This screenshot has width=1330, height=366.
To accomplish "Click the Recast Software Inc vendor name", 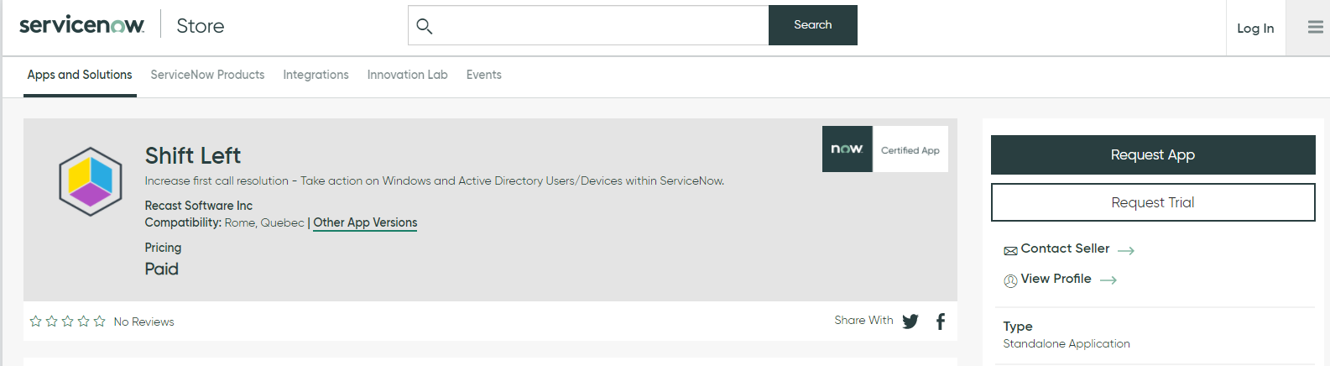I will 198,206.
